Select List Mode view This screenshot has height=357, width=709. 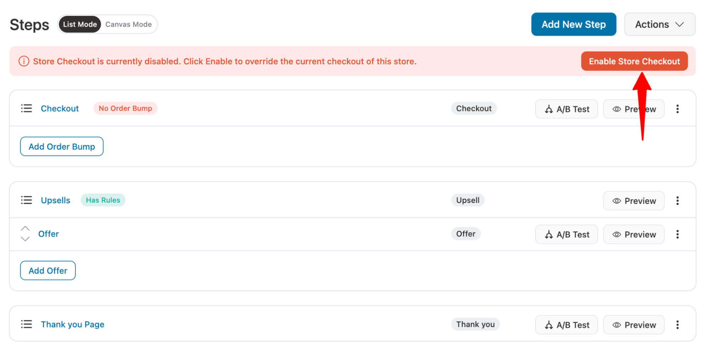(80, 24)
